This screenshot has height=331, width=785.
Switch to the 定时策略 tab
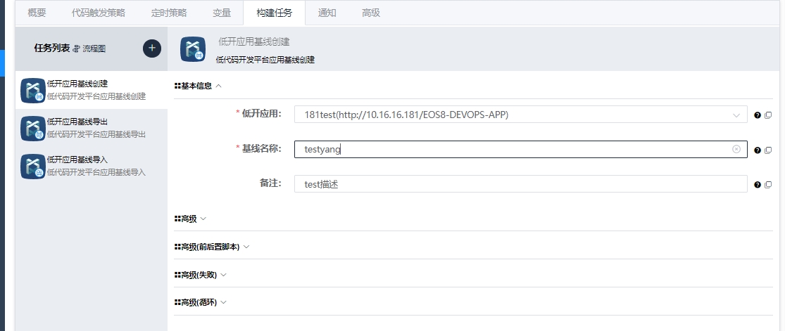coord(169,13)
